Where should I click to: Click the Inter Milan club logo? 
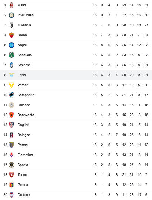[x=11, y=15]
